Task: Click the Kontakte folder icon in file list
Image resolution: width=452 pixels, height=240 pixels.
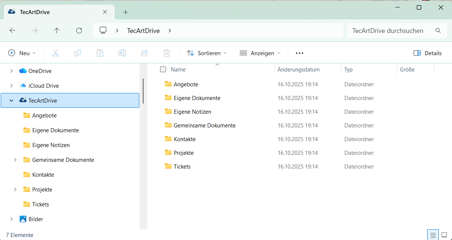Action: pos(168,139)
